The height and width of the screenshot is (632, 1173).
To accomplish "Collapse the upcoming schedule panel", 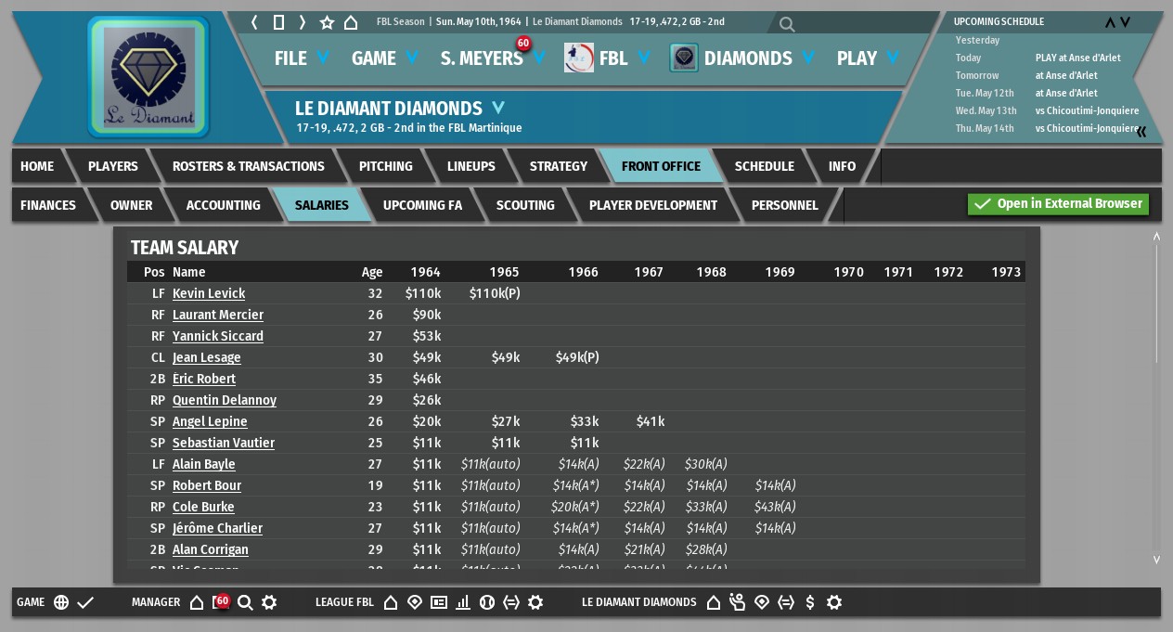I will [1141, 132].
